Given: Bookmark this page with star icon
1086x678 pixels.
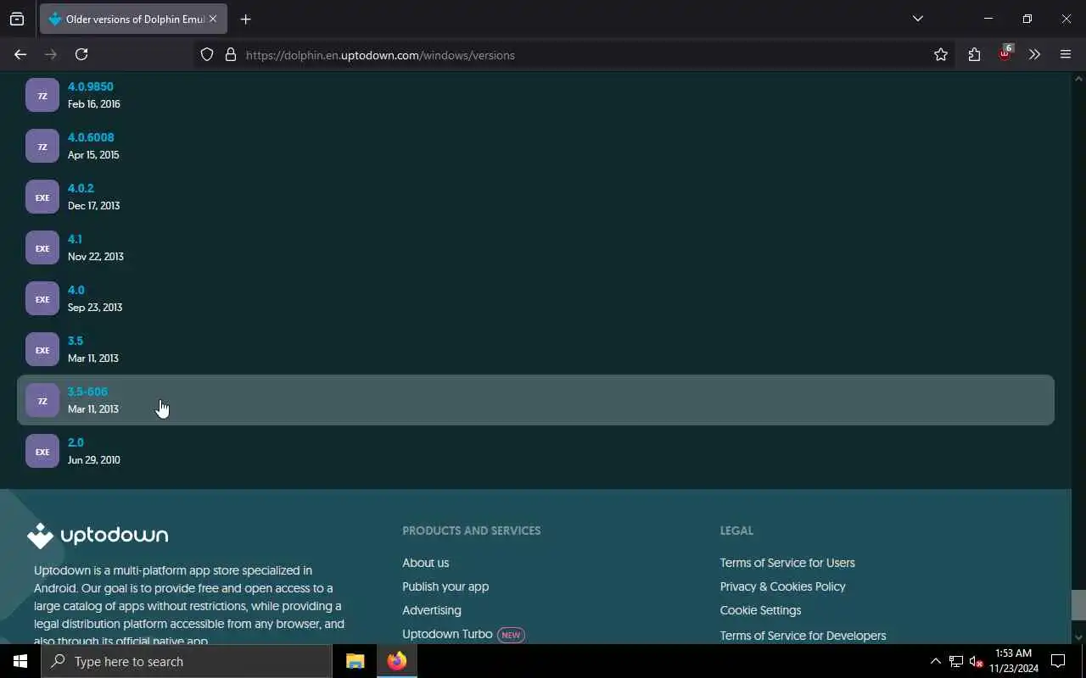Looking at the screenshot, I should click(x=941, y=54).
